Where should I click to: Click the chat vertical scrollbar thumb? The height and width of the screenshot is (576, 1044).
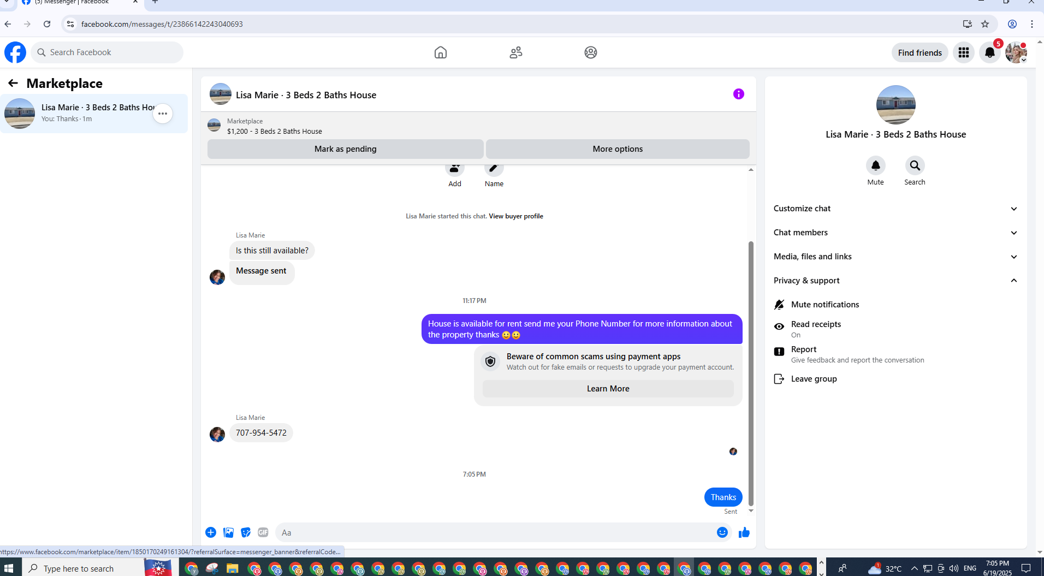pos(751,373)
